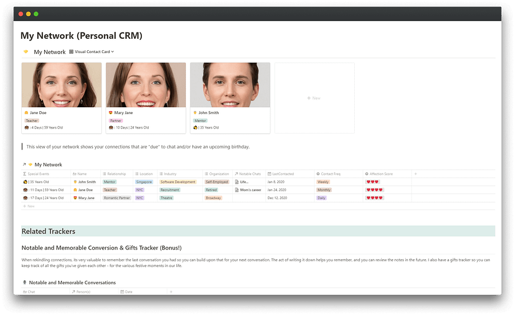Select the Daily contact frequency tag
The height and width of the screenshot is (315, 515).
point(321,198)
